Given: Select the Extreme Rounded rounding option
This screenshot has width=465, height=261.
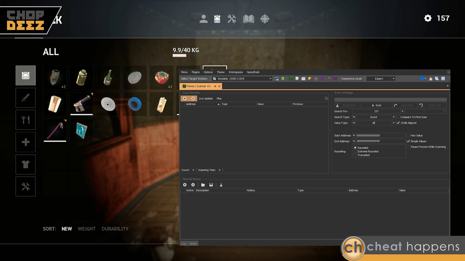Looking at the screenshot, I should [355, 152].
